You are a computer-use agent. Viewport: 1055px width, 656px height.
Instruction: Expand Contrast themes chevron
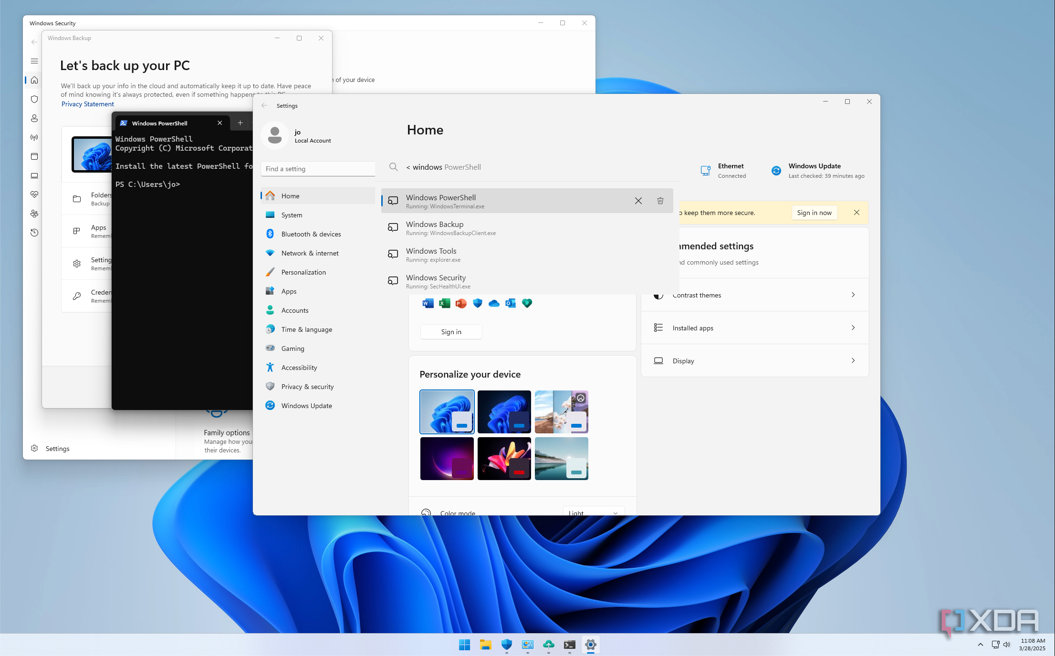pyautogui.click(x=853, y=295)
